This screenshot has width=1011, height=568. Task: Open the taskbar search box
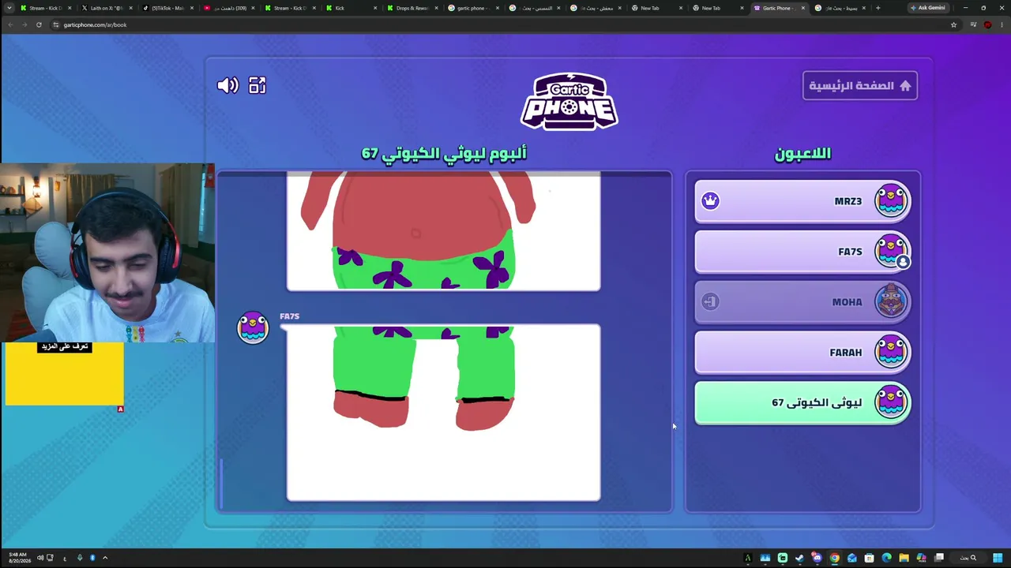pyautogui.click(x=968, y=558)
